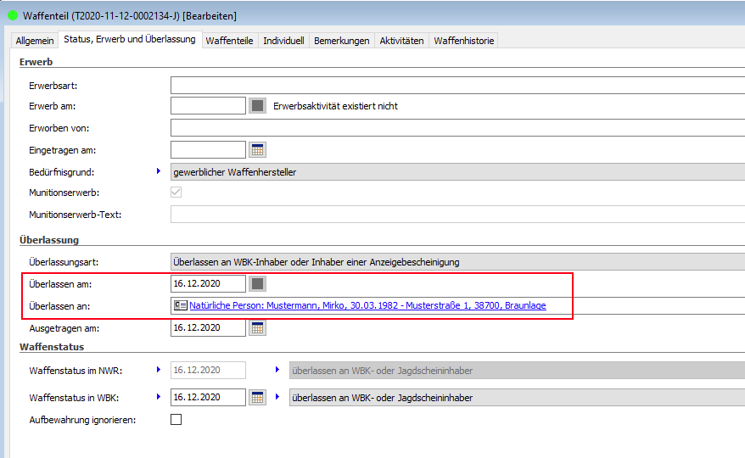This screenshot has height=458, width=745.
Task: Open the Waffenhistorie tab
Action: [x=463, y=41]
